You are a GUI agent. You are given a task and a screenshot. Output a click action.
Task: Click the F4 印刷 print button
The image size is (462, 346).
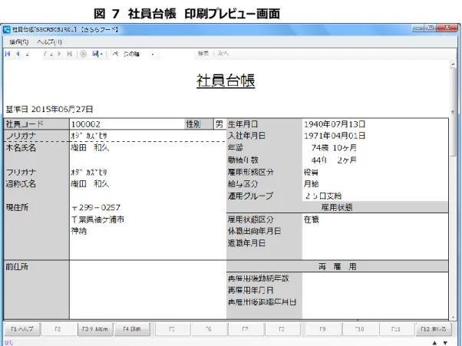pos(132,329)
